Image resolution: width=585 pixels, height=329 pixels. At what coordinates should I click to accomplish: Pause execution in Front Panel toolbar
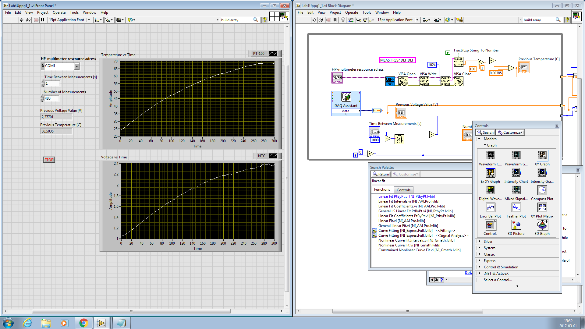click(43, 20)
